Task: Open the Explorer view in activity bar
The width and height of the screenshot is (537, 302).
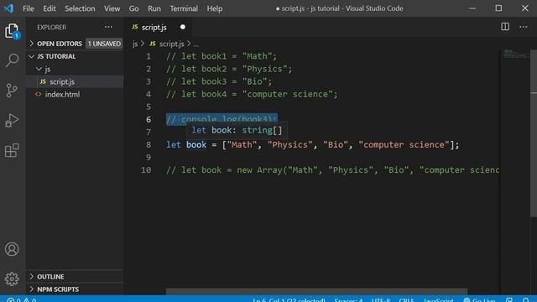Action: coord(12,31)
